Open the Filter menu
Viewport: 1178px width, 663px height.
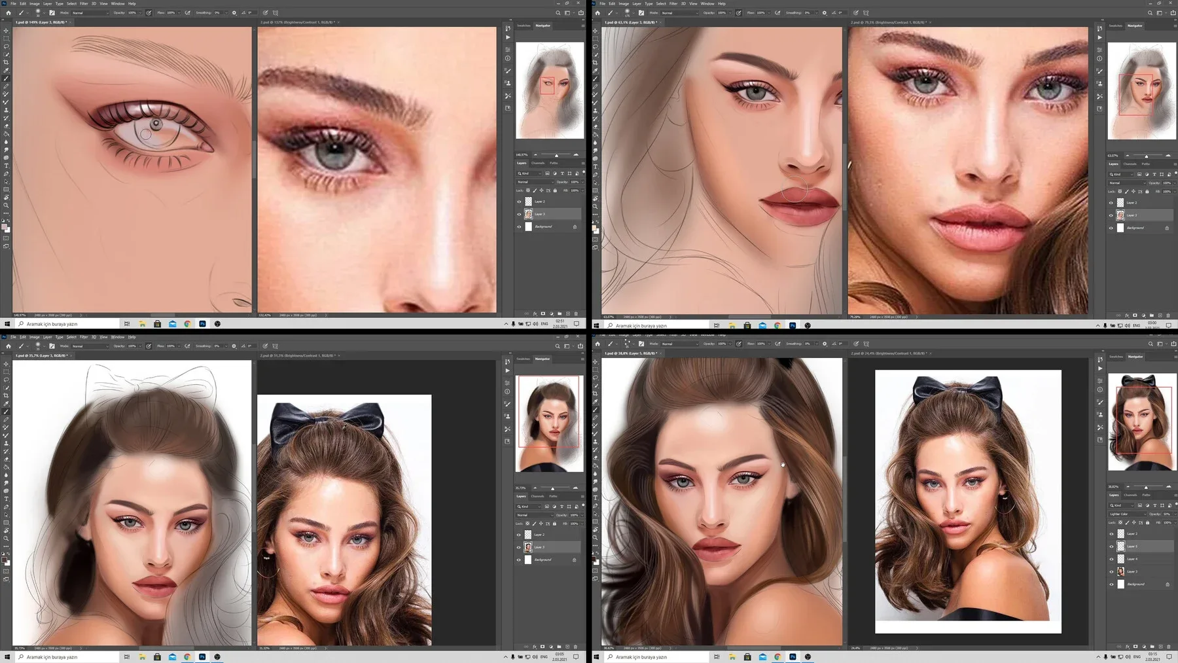coord(83,3)
